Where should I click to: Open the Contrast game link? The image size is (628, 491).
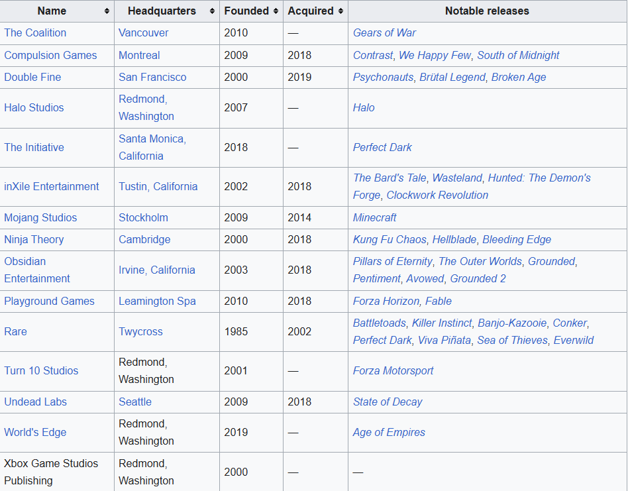tap(373, 55)
